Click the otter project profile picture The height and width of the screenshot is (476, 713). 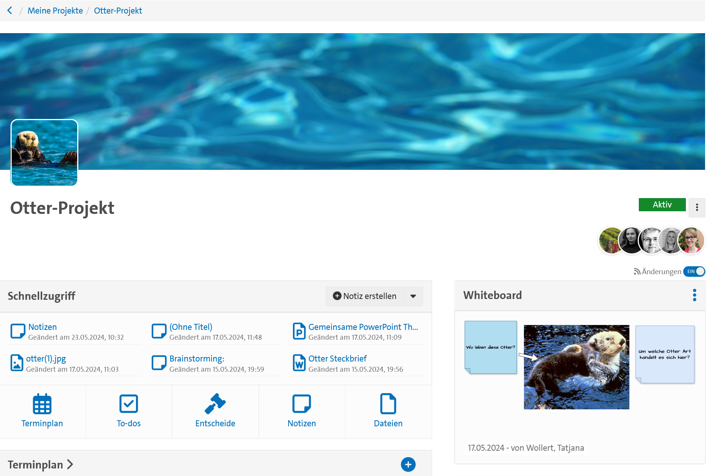[44, 153]
